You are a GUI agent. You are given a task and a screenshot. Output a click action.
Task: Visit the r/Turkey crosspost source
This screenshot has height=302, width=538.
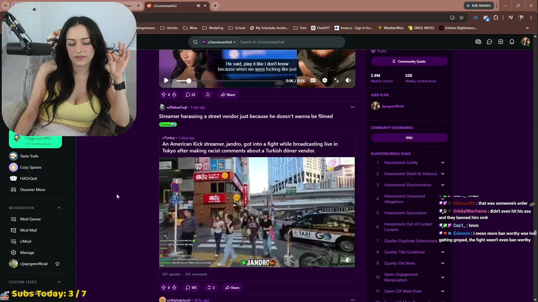169,138
